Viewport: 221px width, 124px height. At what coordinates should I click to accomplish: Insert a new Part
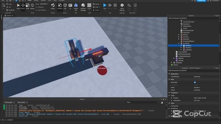[x=65, y=6]
